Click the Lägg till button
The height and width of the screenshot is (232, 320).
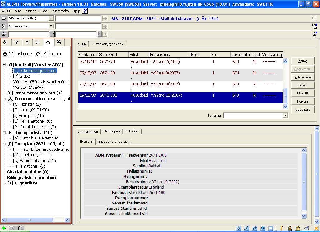[x=302, y=93]
